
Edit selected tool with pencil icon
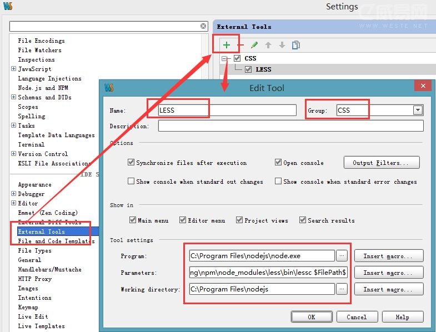(254, 45)
